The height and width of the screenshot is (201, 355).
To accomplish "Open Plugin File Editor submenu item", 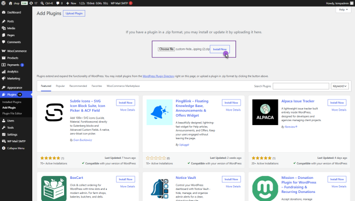I will pyautogui.click(x=12, y=114).
